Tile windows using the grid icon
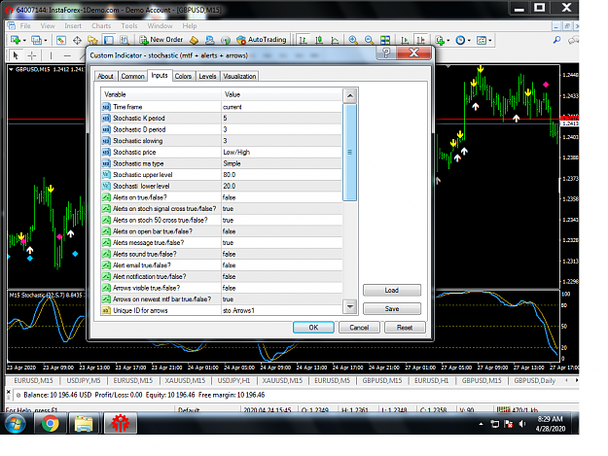The height and width of the screenshot is (456, 608). (385, 40)
